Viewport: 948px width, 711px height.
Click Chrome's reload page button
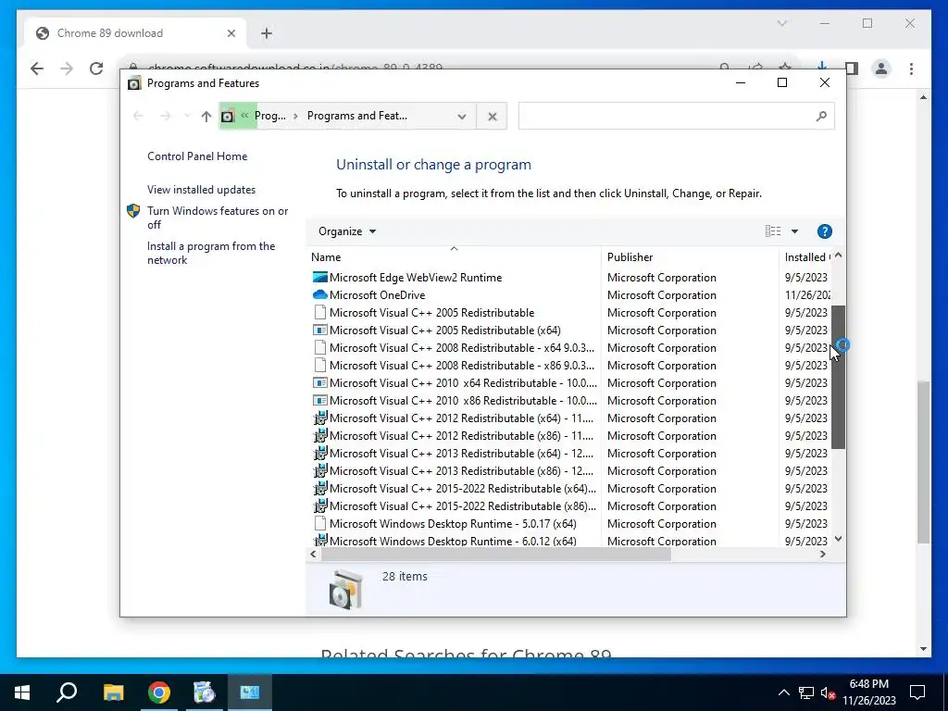pyautogui.click(x=96, y=69)
